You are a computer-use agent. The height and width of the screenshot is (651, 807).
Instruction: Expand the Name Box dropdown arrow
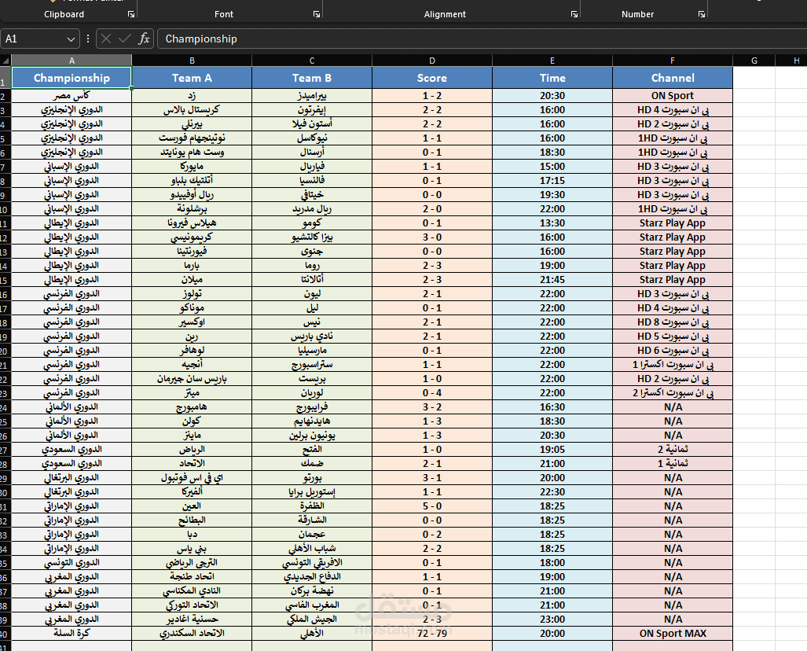[x=71, y=39]
